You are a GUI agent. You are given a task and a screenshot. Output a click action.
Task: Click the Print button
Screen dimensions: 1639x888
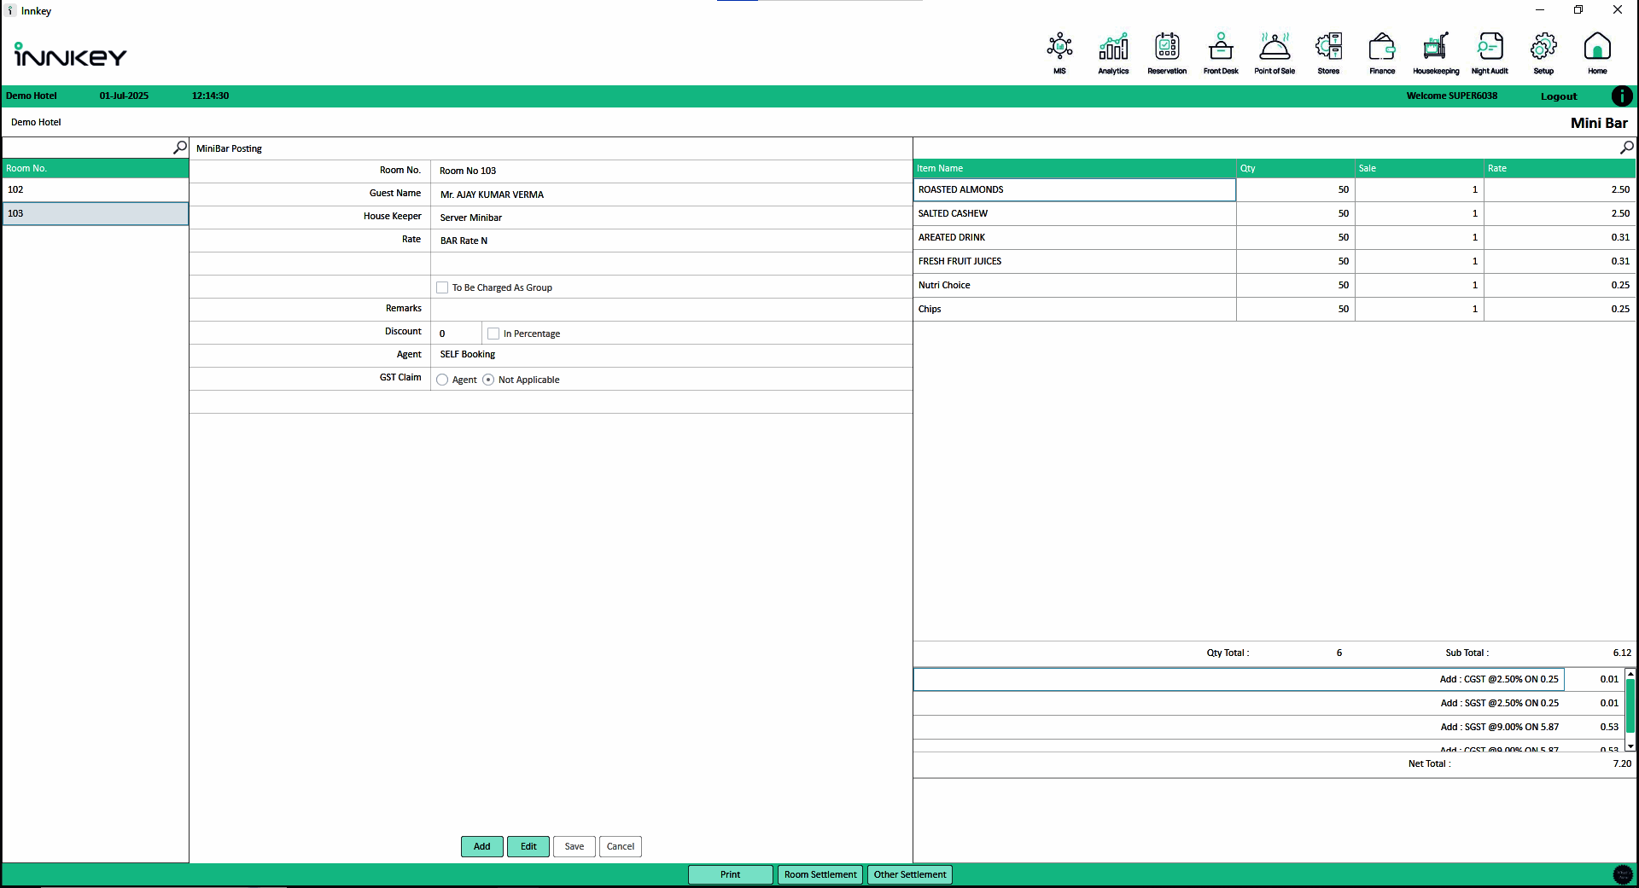[731, 874]
